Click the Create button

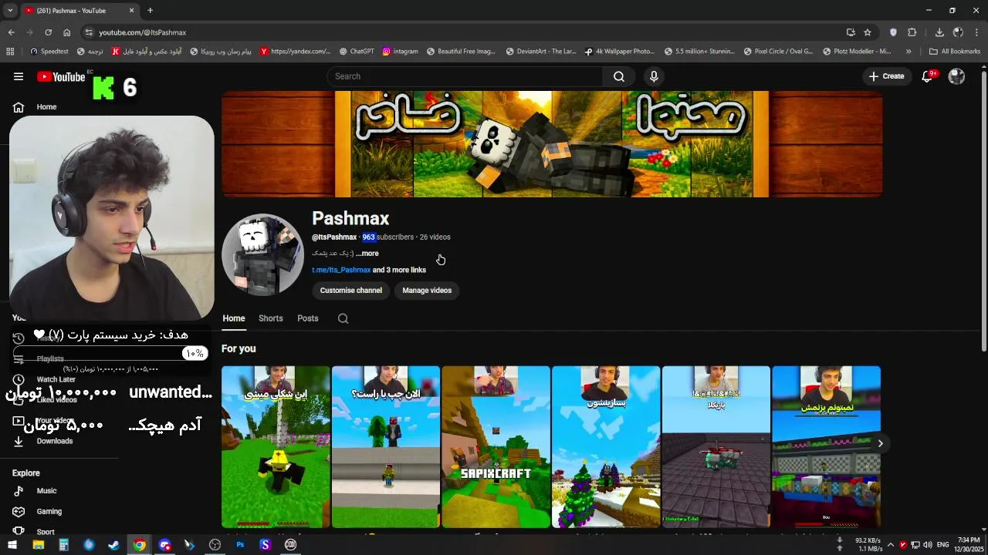tap(886, 76)
